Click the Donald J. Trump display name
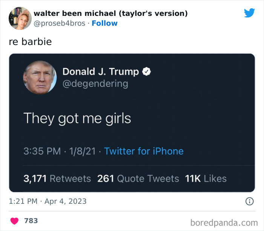 point(101,71)
